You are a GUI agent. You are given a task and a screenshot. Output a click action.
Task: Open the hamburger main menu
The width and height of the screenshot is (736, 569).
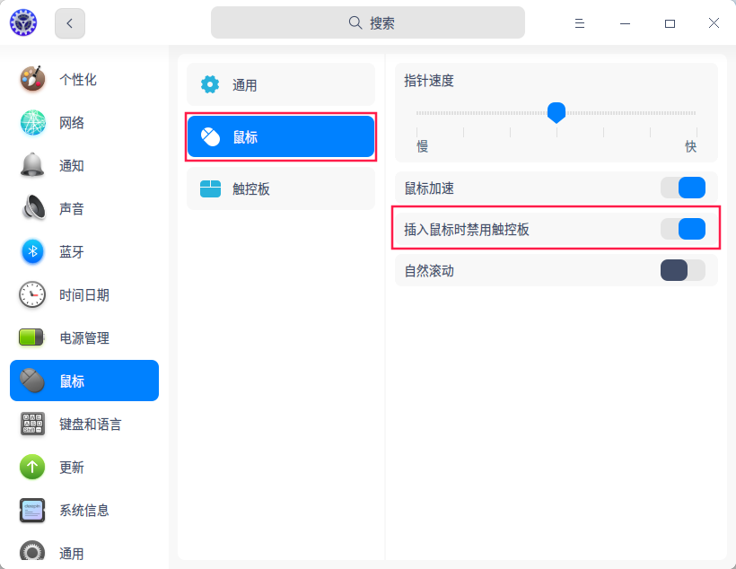click(x=580, y=23)
